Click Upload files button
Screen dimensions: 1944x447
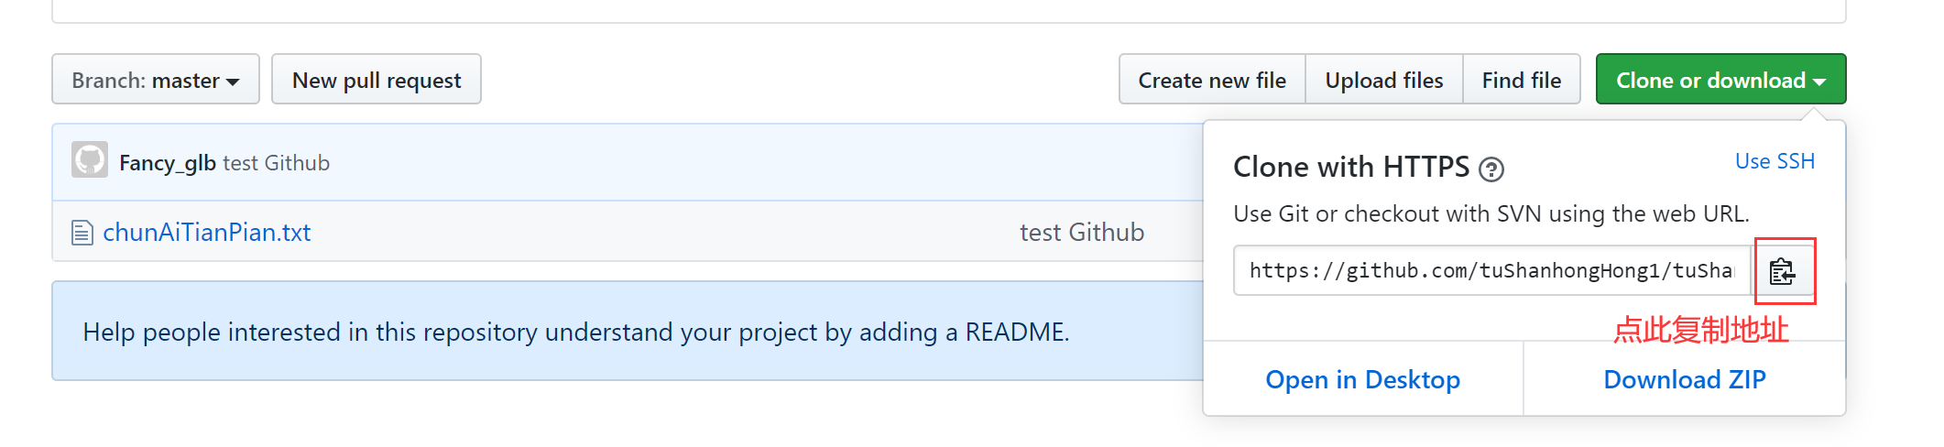tap(1383, 81)
